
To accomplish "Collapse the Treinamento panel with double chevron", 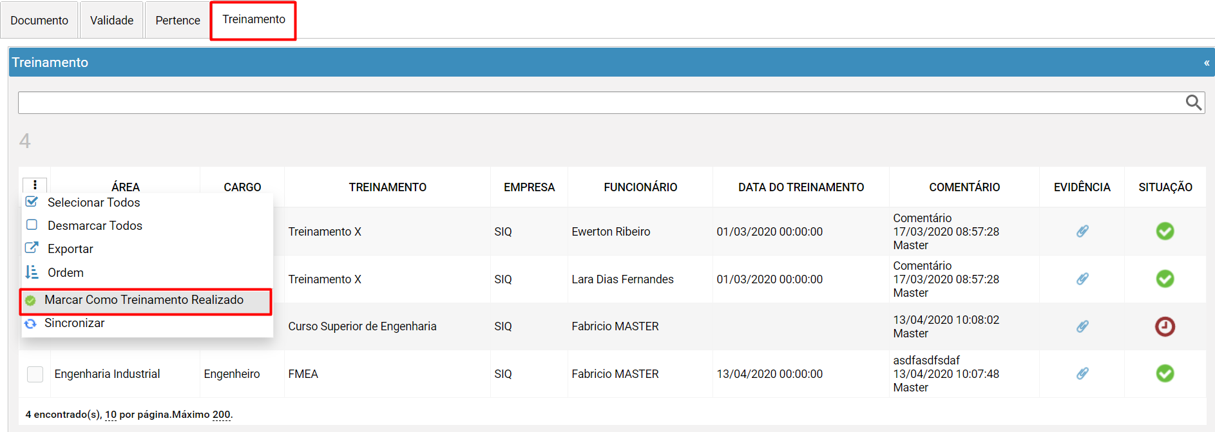I will 1207,62.
